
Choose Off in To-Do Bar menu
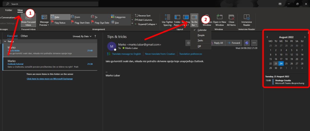[x=201, y=46]
